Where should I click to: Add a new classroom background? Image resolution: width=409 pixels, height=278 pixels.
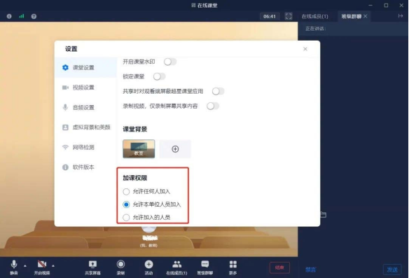click(175, 149)
